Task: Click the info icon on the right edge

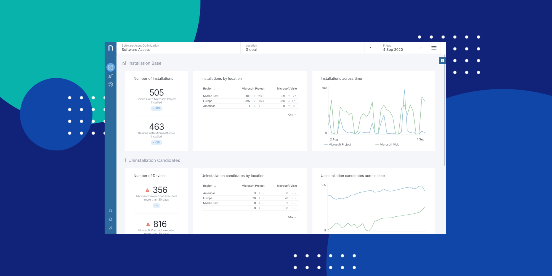Action: click(442, 60)
